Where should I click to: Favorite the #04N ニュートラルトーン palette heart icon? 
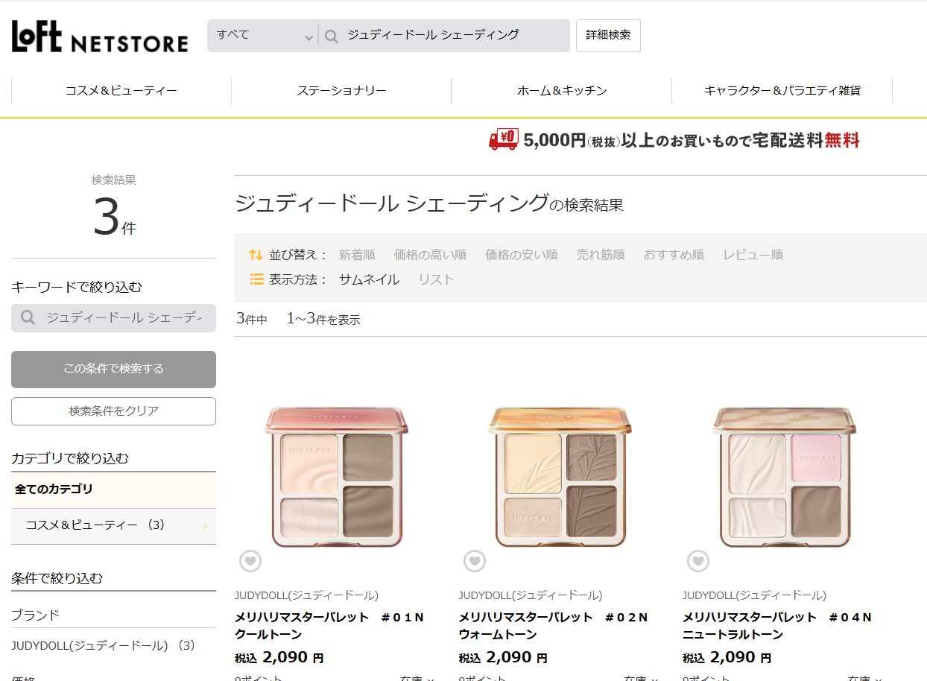point(698,561)
